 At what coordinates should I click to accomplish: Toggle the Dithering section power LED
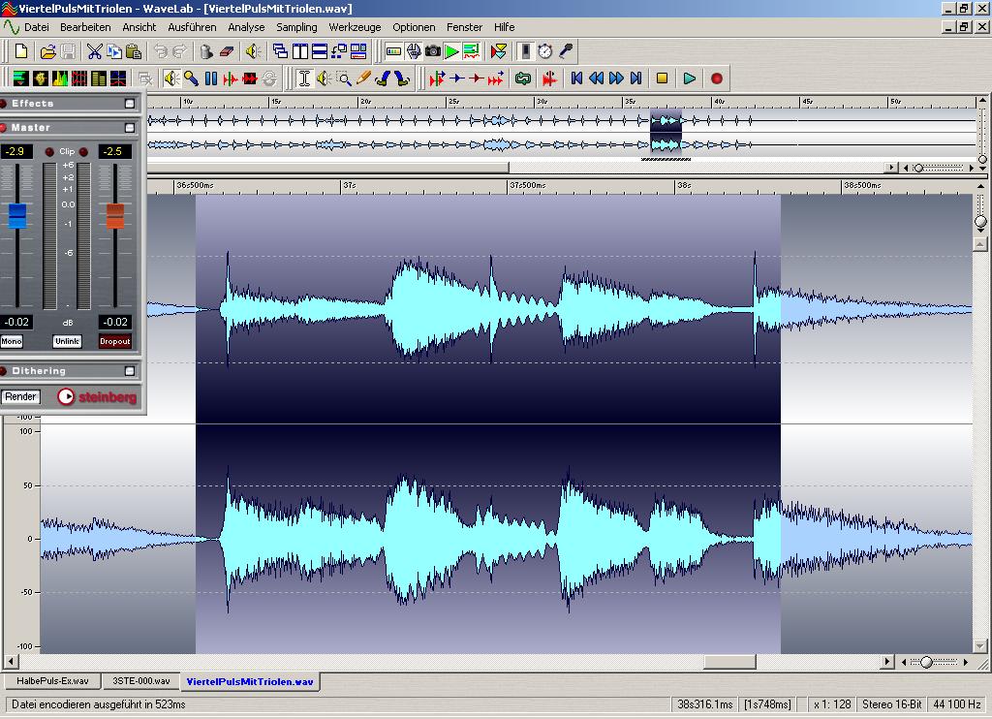click(x=3, y=371)
